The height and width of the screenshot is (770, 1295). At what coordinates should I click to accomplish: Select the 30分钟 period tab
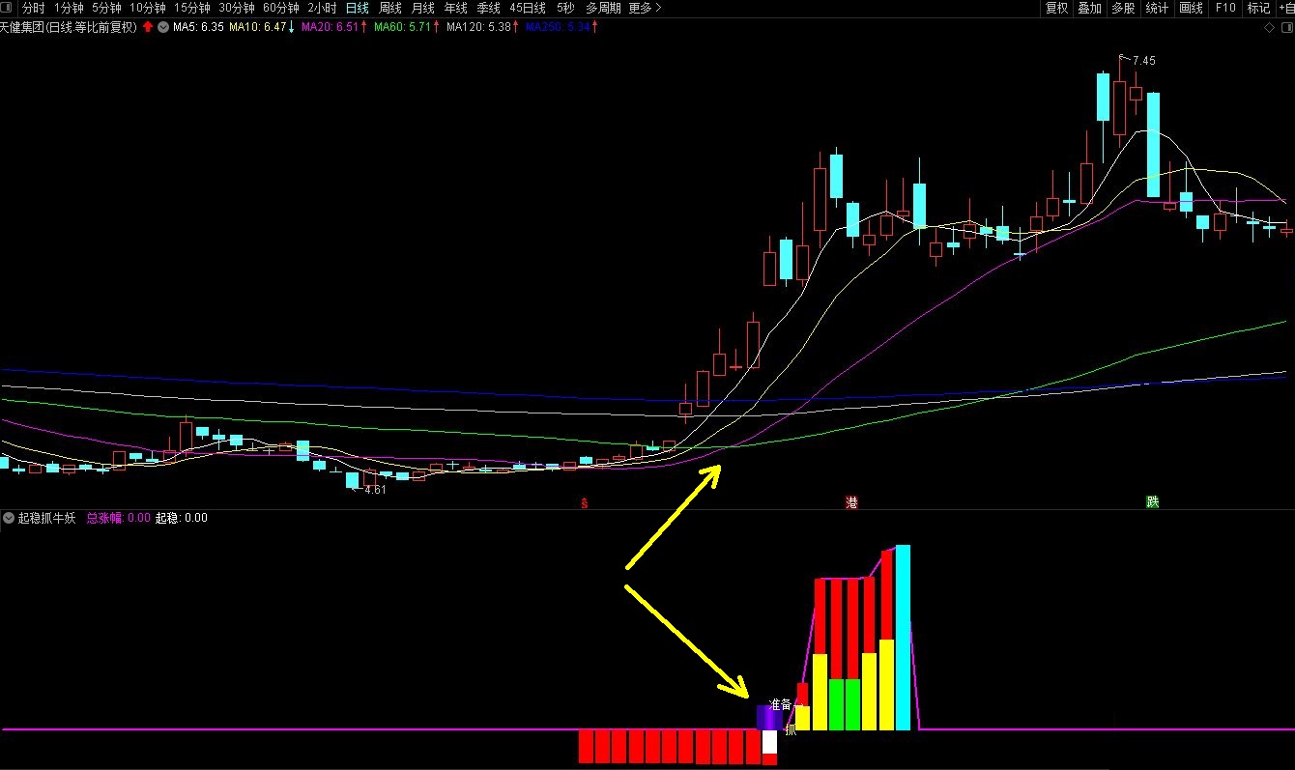[x=237, y=8]
